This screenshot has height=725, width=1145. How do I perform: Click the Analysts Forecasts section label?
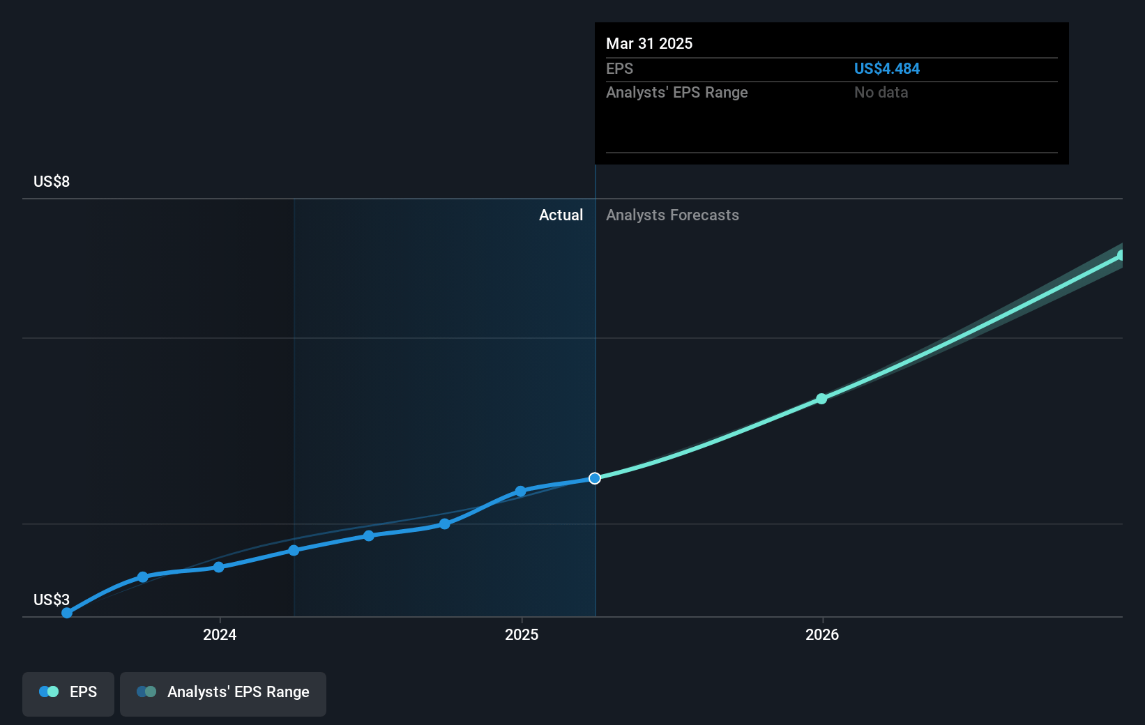pyautogui.click(x=672, y=215)
